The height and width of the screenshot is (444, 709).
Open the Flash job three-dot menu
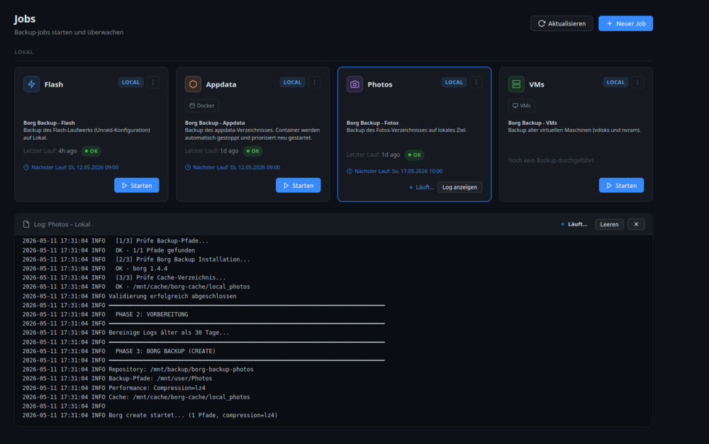coord(153,82)
